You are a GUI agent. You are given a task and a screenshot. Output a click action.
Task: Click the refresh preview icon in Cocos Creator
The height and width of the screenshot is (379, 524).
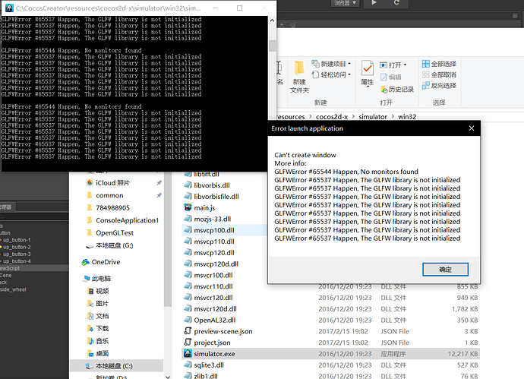point(396,2)
